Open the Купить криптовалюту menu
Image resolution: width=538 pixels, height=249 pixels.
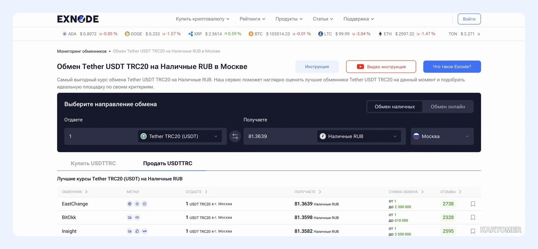pos(203,19)
